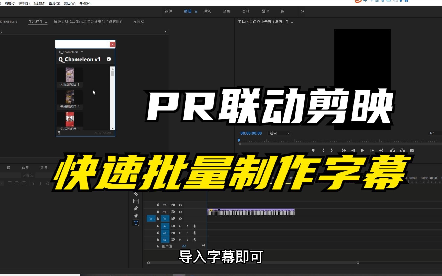Open the Q_Chameleon panel menu
This screenshot has width=442, height=276.
click(x=82, y=52)
